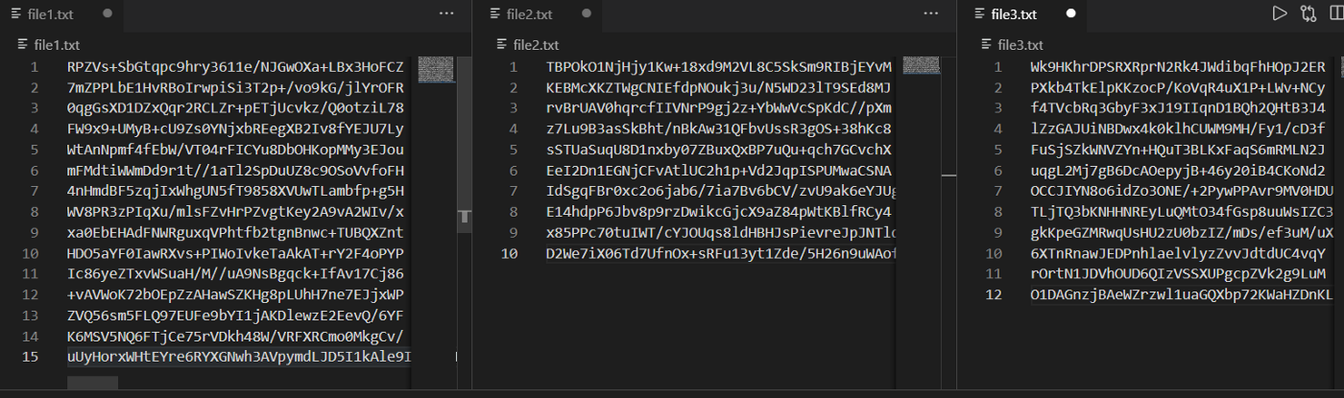Click line number 10 in file2.txt
The height and width of the screenshot is (398, 1344).
click(x=508, y=253)
